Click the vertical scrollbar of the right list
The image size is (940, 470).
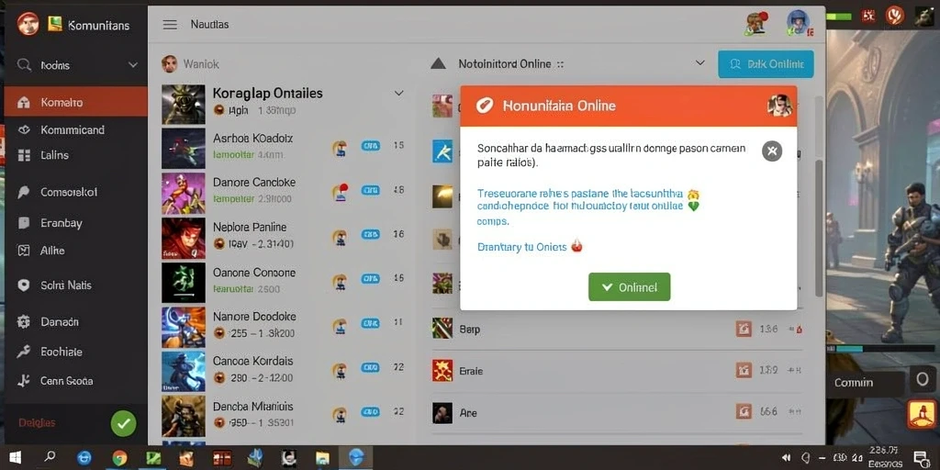819,228
